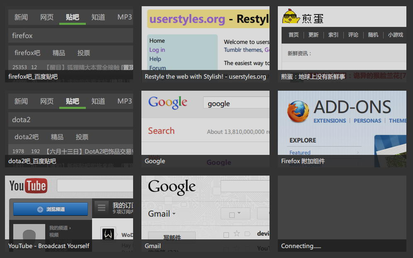The image size is (413, 258).
Task: Click the importance marker icon in Gmail tile
Action: (247, 234)
